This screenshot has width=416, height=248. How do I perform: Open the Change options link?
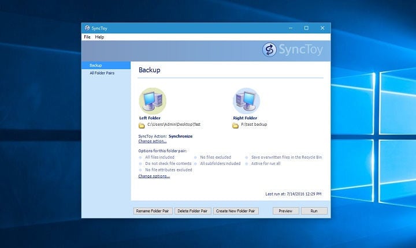pos(154,176)
